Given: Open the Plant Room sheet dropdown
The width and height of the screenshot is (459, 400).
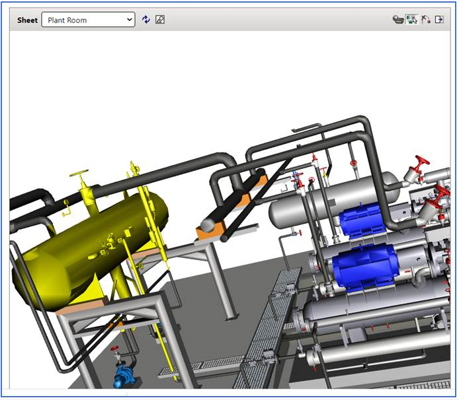Looking at the screenshot, I should [x=88, y=20].
